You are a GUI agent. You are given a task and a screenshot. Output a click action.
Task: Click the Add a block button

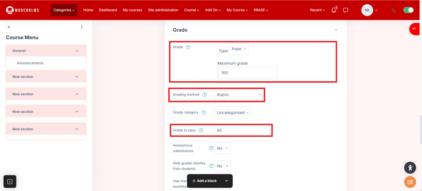[x=204, y=181]
